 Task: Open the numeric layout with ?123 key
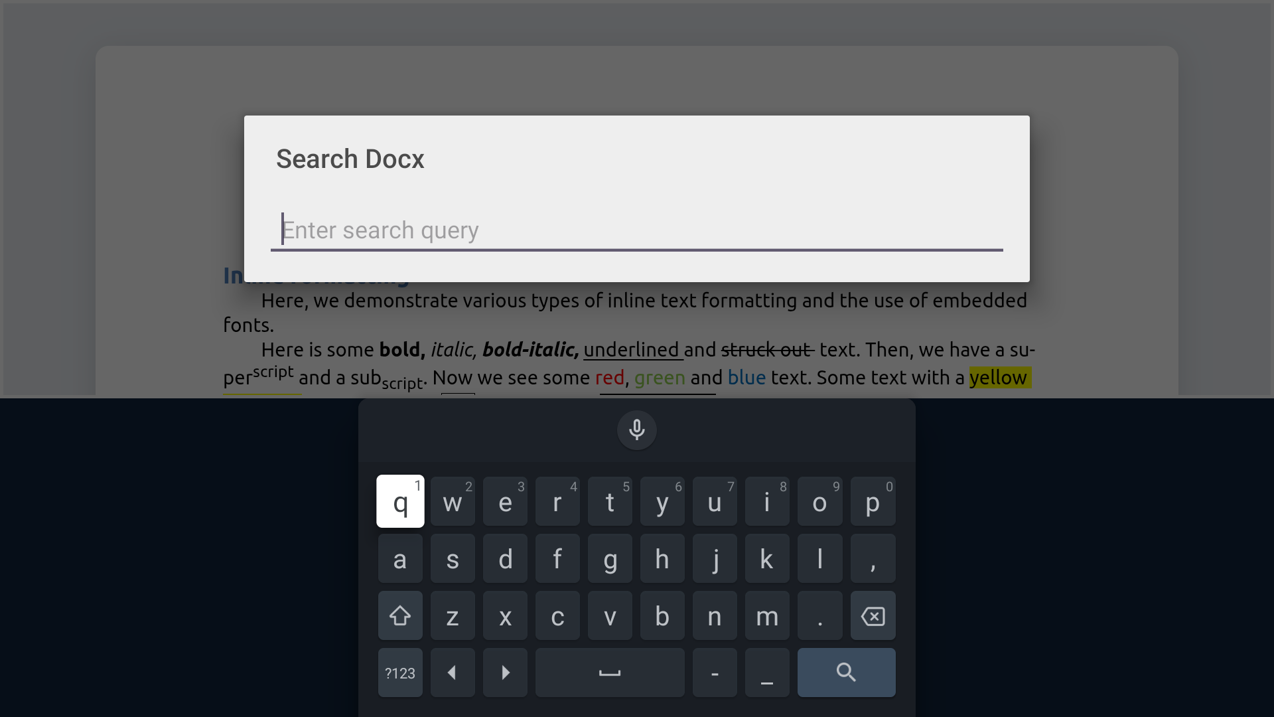pos(399,673)
